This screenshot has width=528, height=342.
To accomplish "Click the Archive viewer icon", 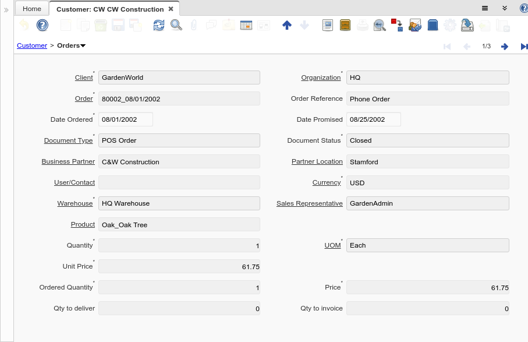I will point(345,25).
